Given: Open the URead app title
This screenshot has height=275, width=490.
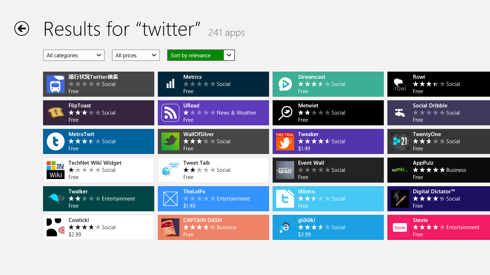Looking at the screenshot, I should point(191,106).
